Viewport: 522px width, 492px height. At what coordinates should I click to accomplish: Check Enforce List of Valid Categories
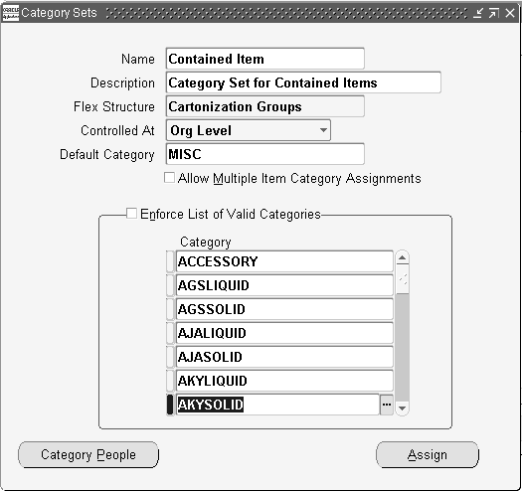tap(131, 214)
